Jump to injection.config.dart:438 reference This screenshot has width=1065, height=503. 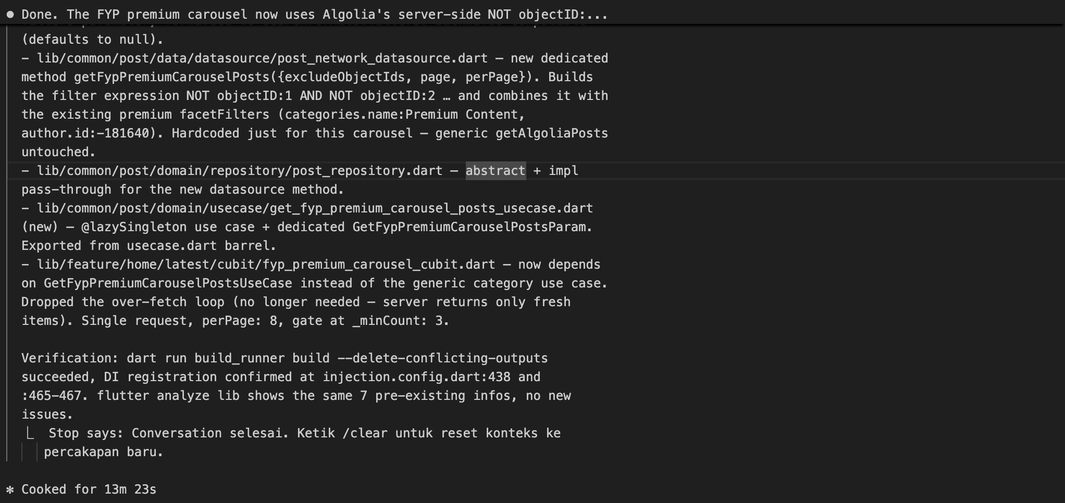pos(416,377)
